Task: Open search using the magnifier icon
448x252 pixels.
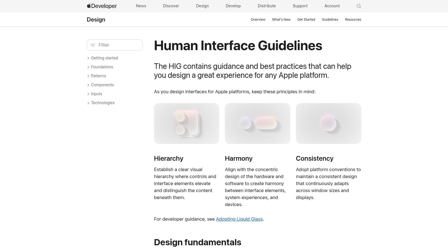Action: (358, 6)
